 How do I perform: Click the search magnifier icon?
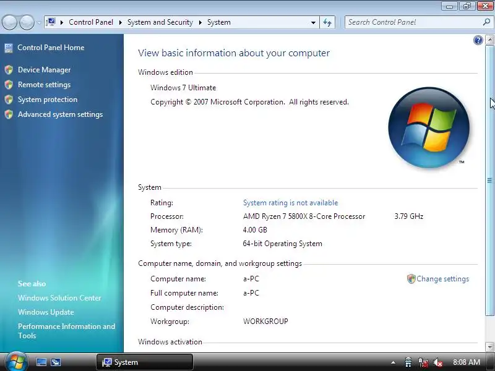486,22
